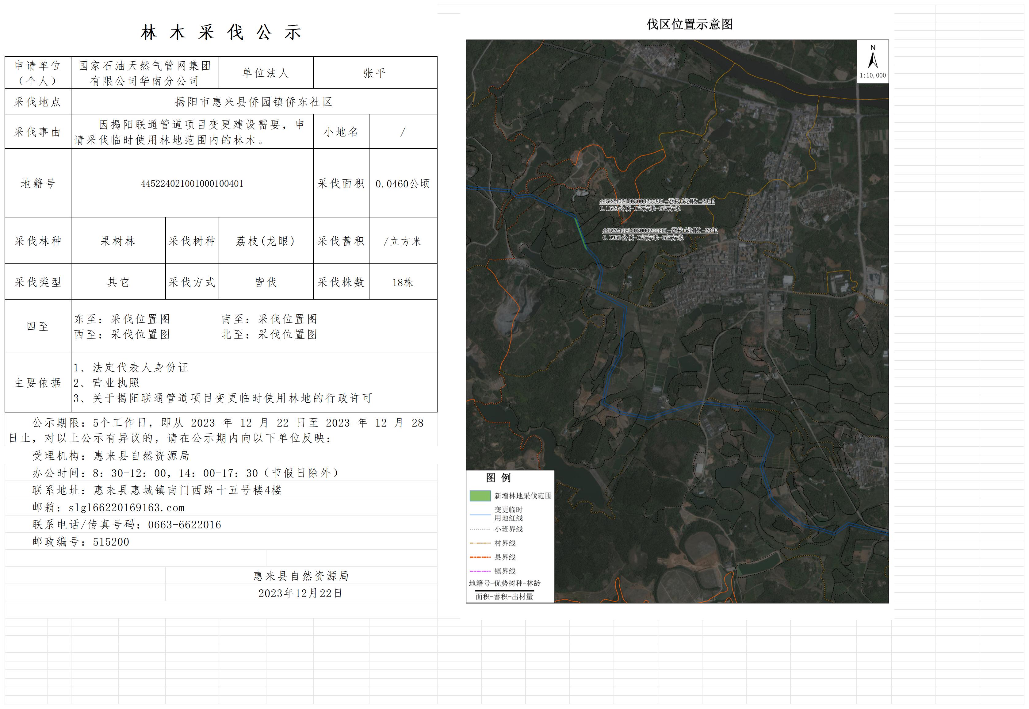Click the 图例 legend heading

tap(498, 477)
